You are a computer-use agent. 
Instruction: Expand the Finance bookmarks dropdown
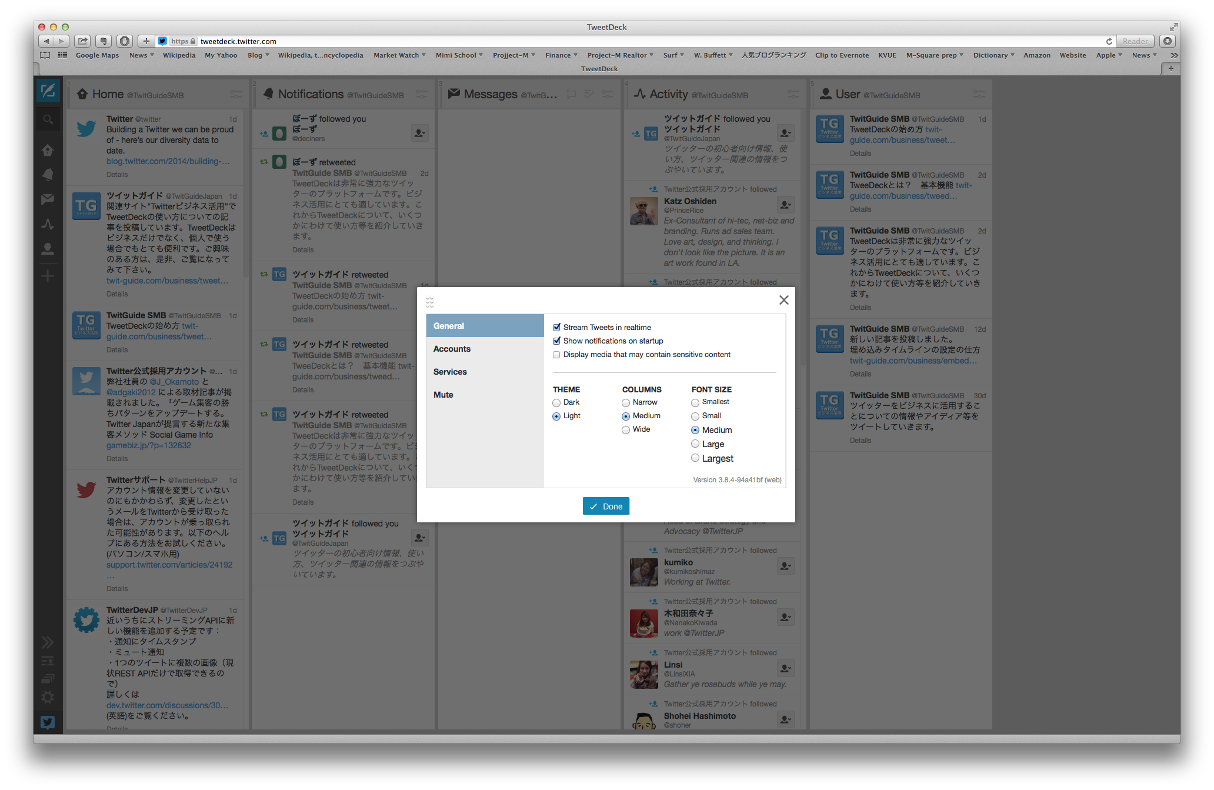[561, 55]
